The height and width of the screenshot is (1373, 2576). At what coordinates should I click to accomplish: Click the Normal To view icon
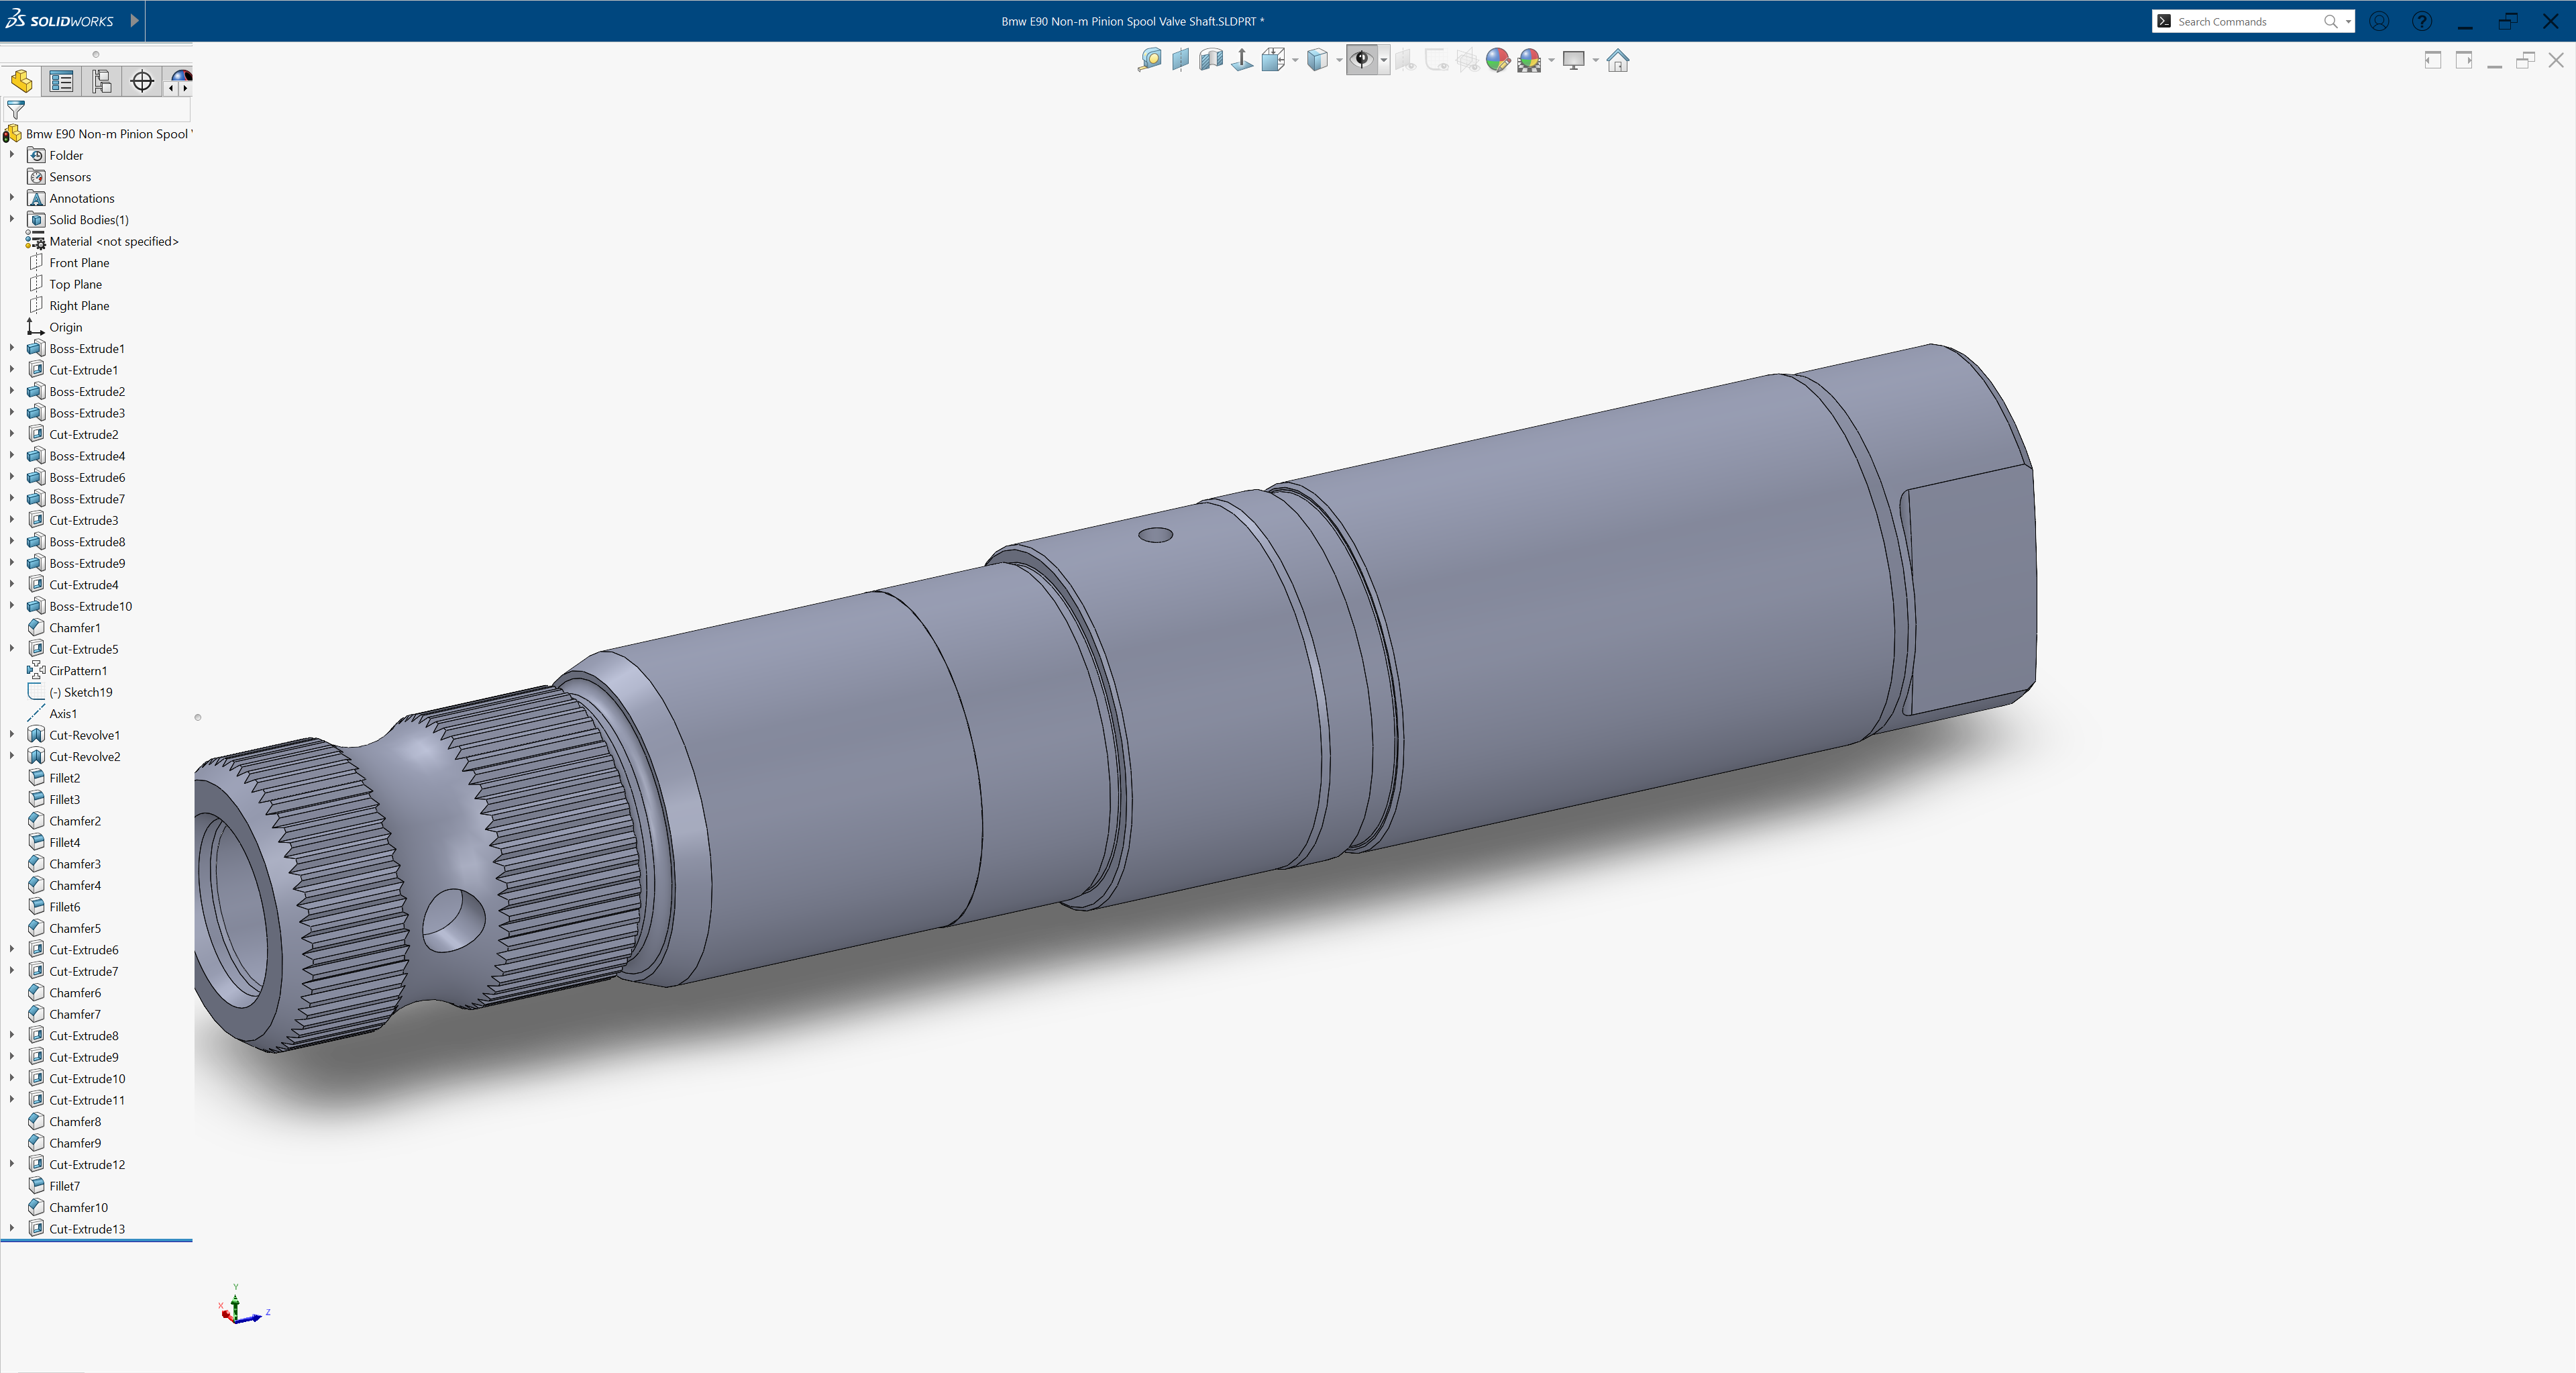(1242, 60)
